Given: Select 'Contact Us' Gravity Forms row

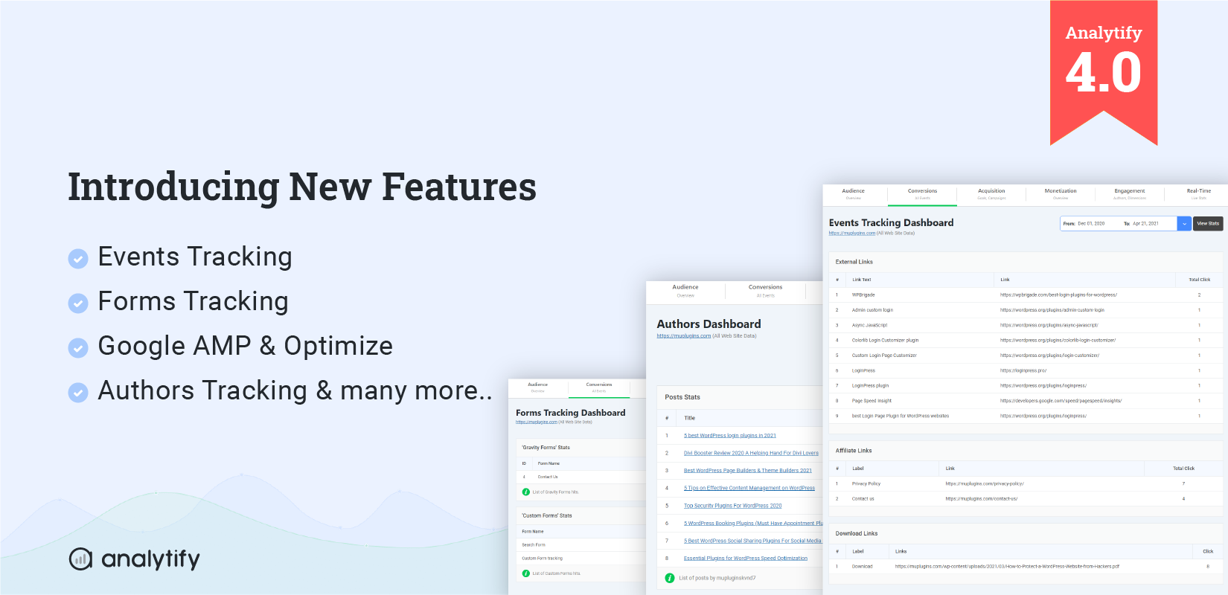Looking at the screenshot, I should click(548, 477).
